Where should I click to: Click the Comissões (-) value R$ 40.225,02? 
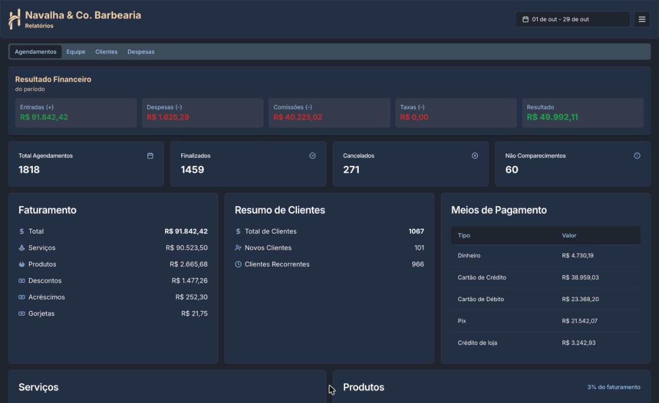(x=298, y=117)
